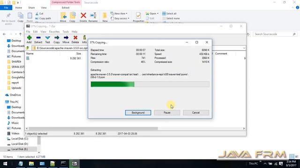Show hidden system tray icons

click(265, 164)
